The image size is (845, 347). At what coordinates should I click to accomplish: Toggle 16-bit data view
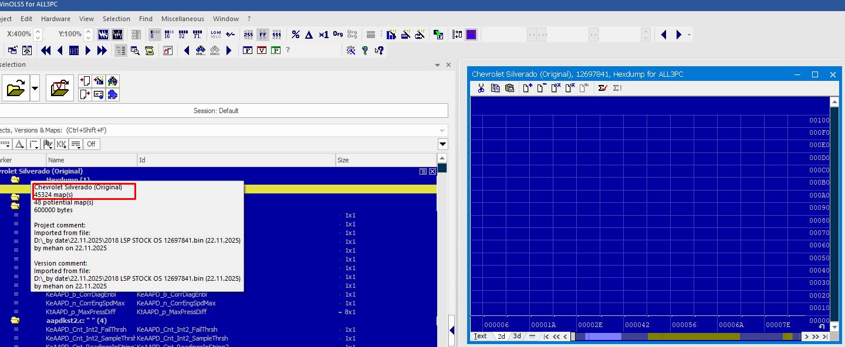click(x=168, y=35)
